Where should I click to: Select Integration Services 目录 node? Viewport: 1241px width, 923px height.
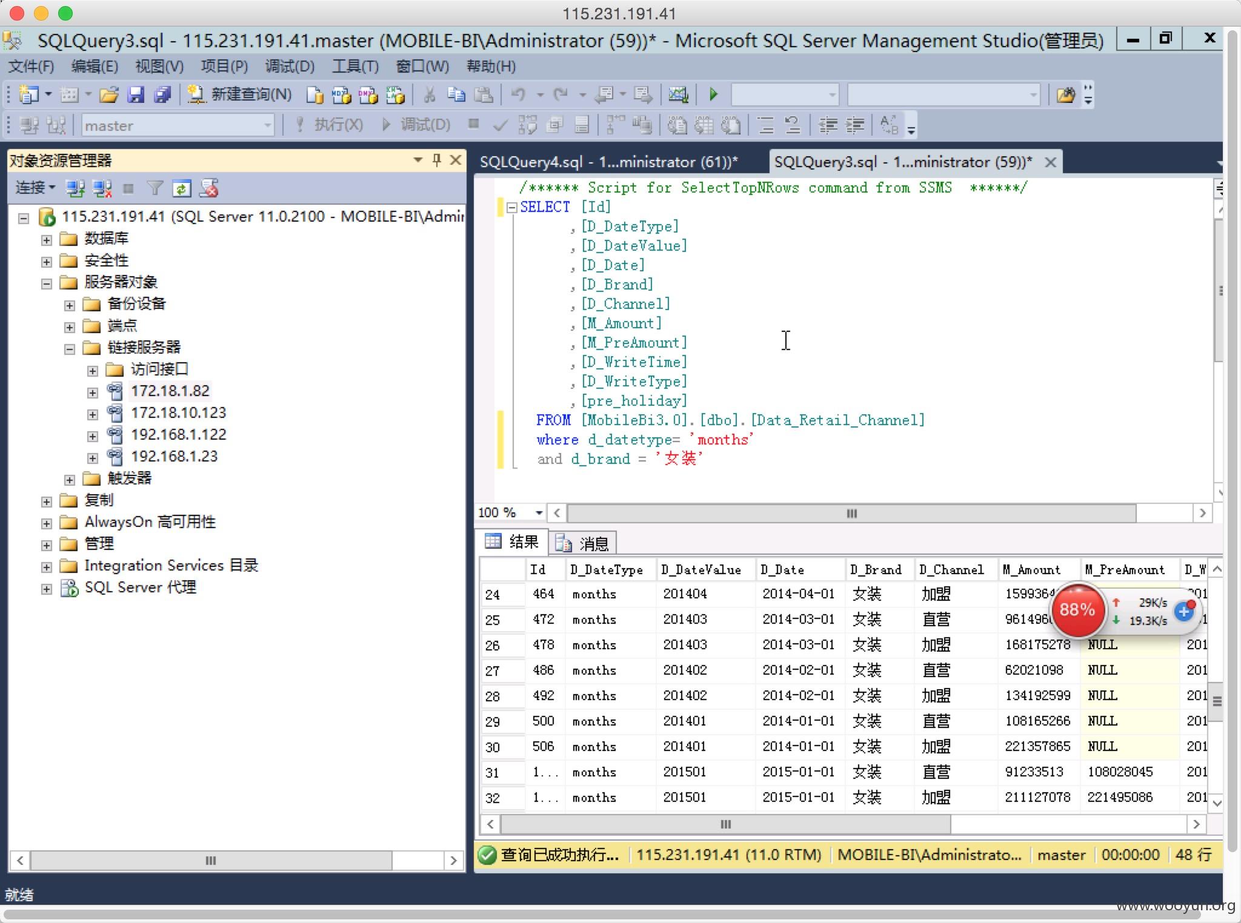click(171, 565)
